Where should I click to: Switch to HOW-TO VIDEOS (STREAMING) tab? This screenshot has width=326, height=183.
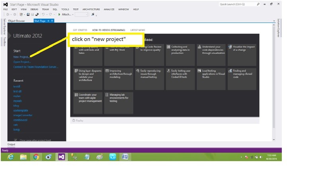click(109, 30)
